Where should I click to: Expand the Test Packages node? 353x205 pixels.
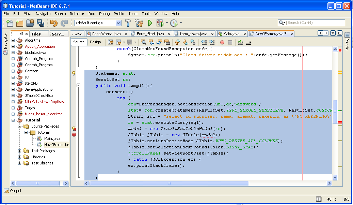click(x=20, y=151)
